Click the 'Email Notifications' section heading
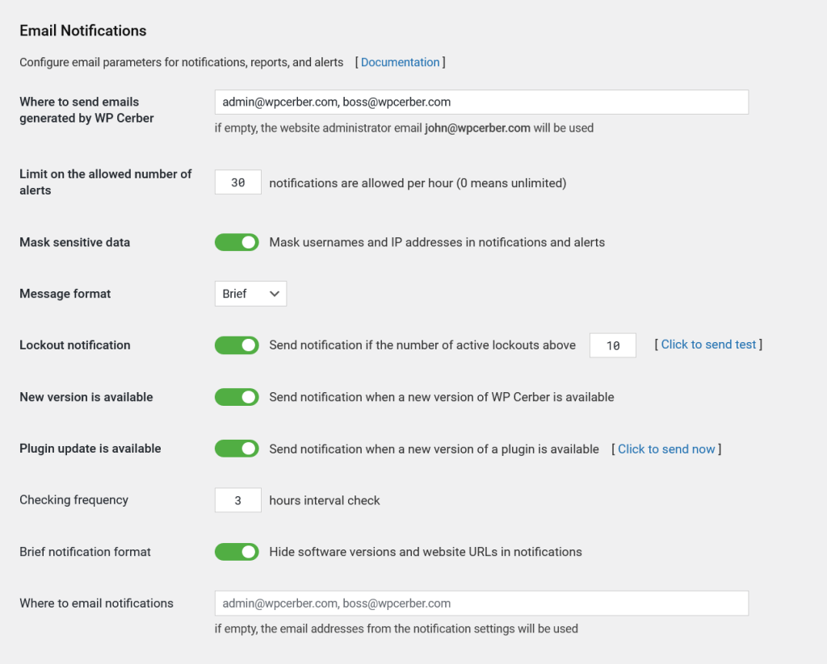Viewport: 827px width, 664px height. pos(82,31)
